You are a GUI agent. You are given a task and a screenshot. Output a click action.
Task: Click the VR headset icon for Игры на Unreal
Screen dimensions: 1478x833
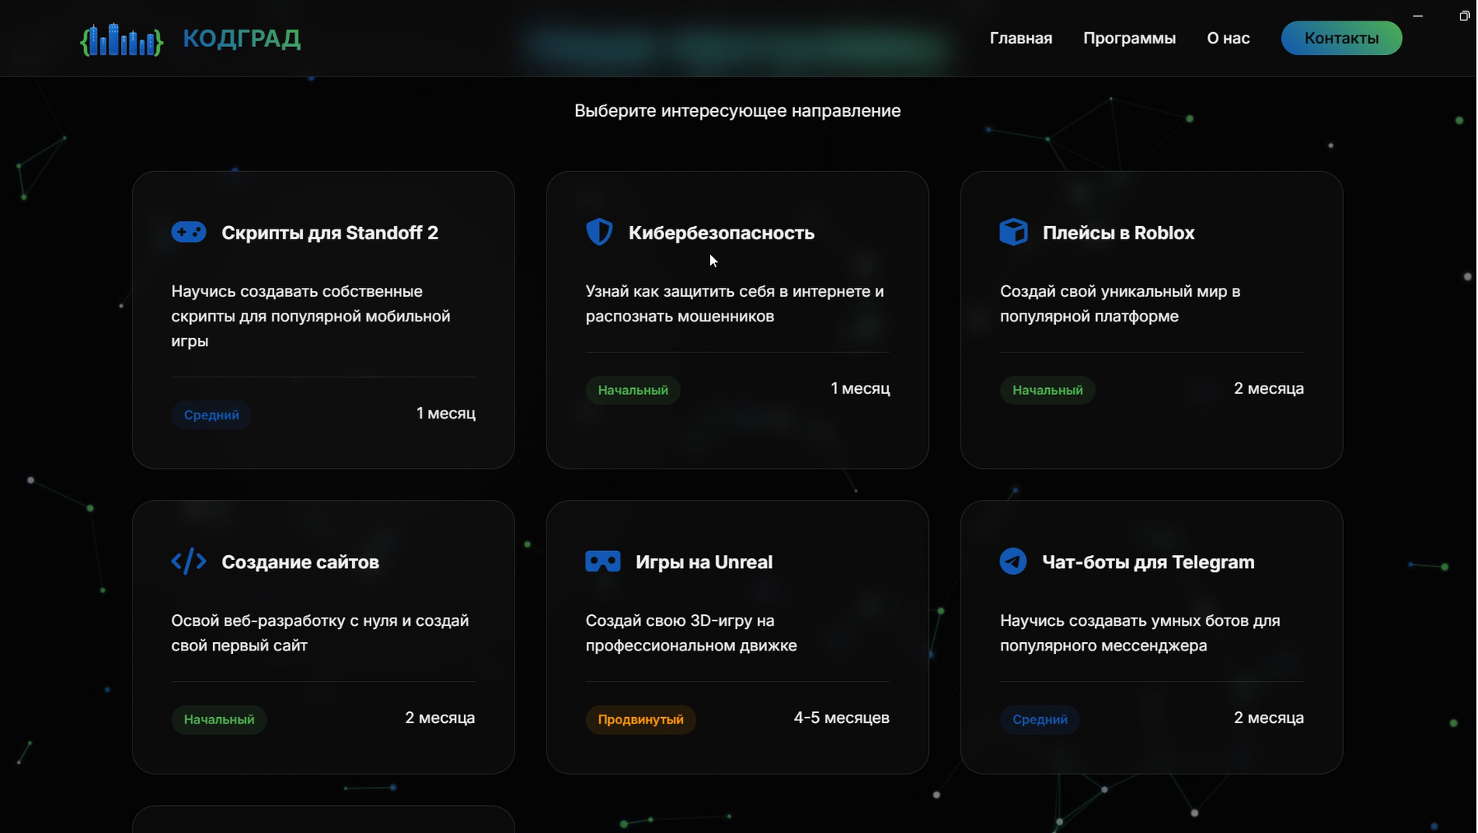point(603,562)
